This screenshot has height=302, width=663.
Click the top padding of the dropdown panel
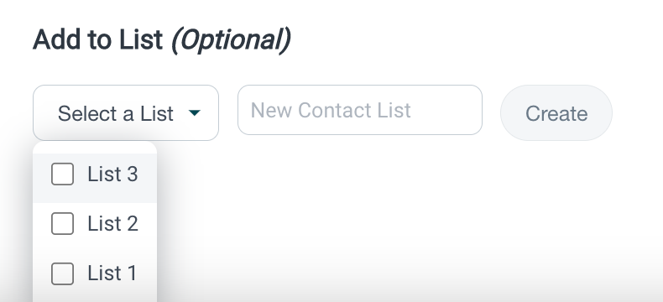pos(95,148)
